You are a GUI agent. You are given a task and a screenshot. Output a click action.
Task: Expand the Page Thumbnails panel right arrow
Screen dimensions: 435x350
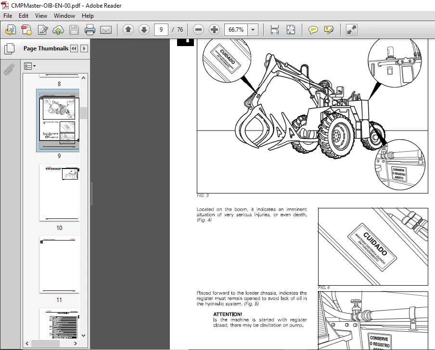point(84,49)
